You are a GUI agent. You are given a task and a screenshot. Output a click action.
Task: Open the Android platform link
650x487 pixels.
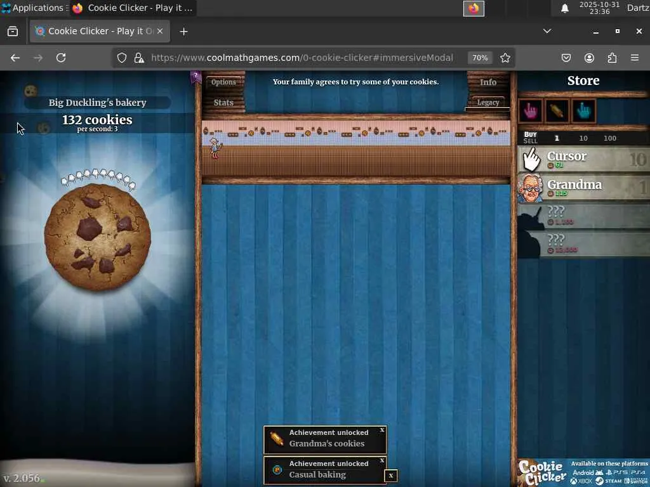587,472
